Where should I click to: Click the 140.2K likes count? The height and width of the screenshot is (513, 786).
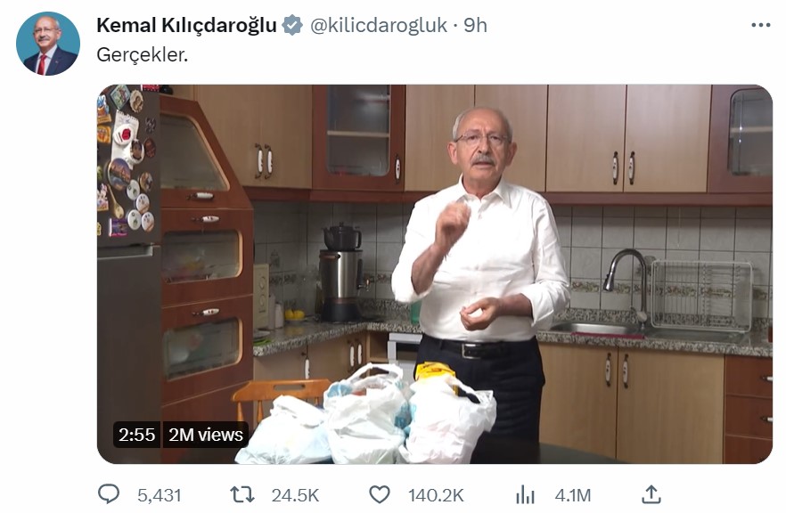click(436, 495)
